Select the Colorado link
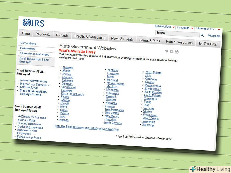The height and width of the screenshot is (173, 231). pos(67,84)
